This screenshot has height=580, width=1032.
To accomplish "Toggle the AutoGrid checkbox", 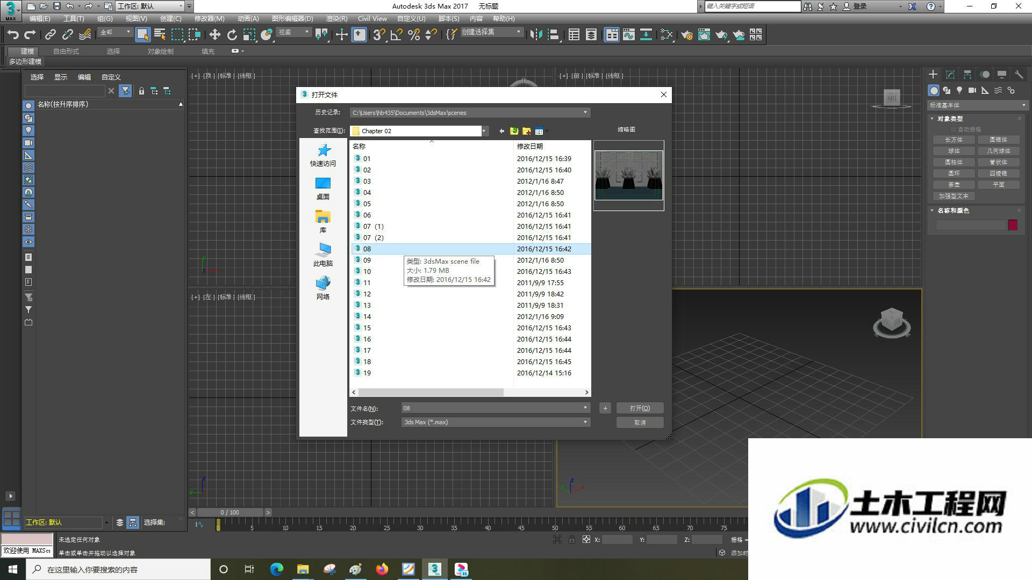I will (x=954, y=129).
